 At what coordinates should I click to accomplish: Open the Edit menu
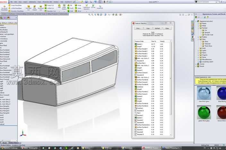pyautogui.click(x=15, y=2)
